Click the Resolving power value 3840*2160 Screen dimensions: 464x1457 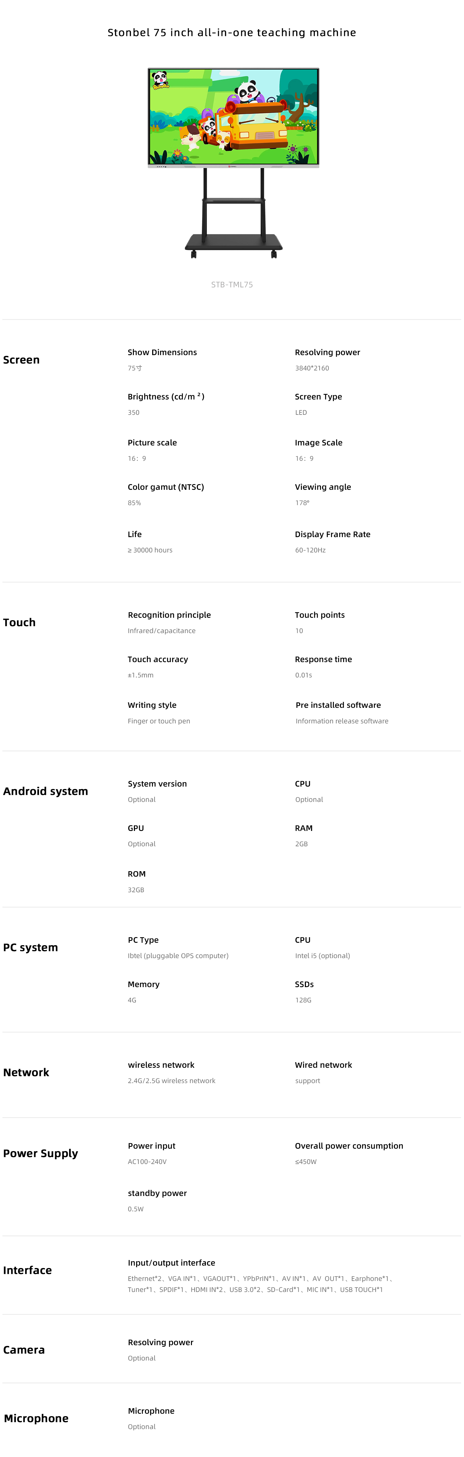coord(312,368)
